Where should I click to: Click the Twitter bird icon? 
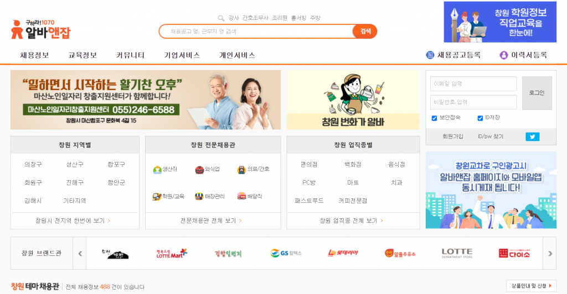point(532,136)
